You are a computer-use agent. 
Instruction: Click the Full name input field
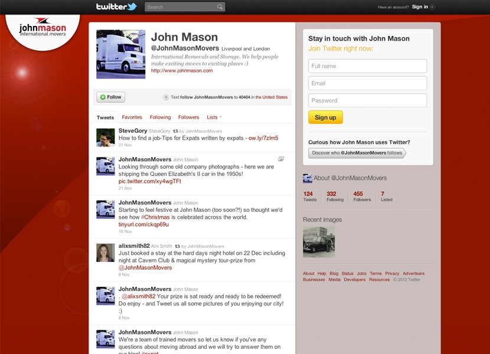click(x=367, y=66)
